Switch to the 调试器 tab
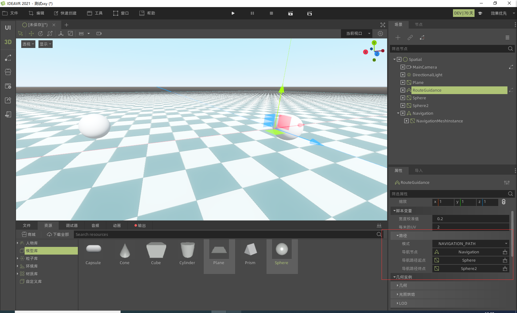This screenshot has width=517, height=313. [72, 225]
